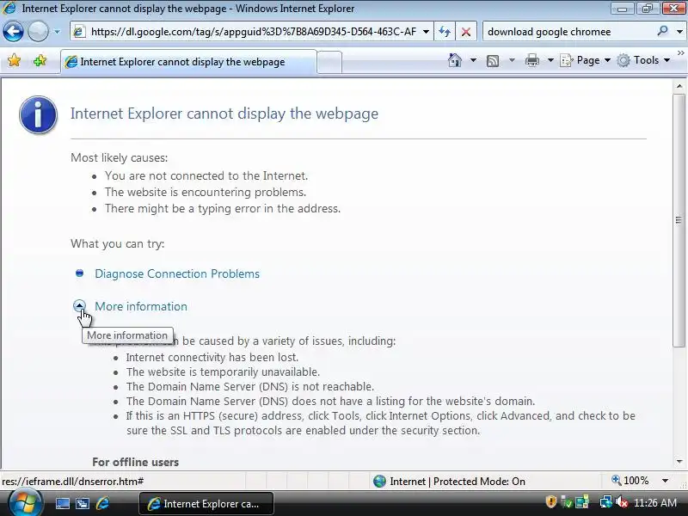Refresh the page using the Refresh icon

point(445,32)
